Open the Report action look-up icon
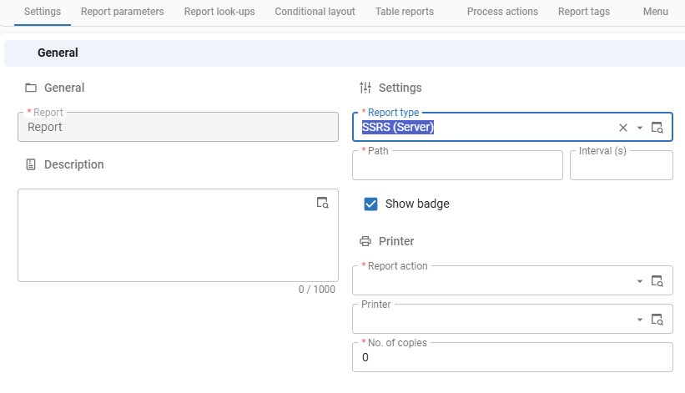 click(x=657, y=281)
